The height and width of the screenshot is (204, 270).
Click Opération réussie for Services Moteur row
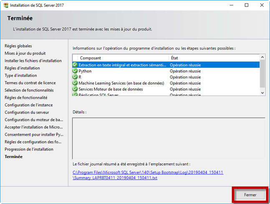[185, 89]
